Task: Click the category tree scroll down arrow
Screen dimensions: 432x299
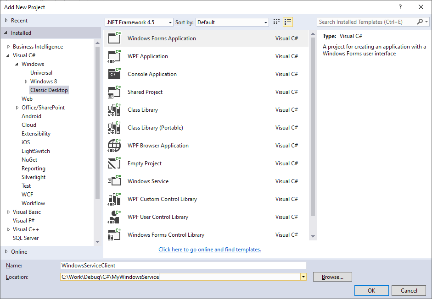Action: click(97, 242)
